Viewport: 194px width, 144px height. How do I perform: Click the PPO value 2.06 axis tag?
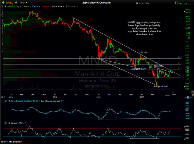(187, 110)
